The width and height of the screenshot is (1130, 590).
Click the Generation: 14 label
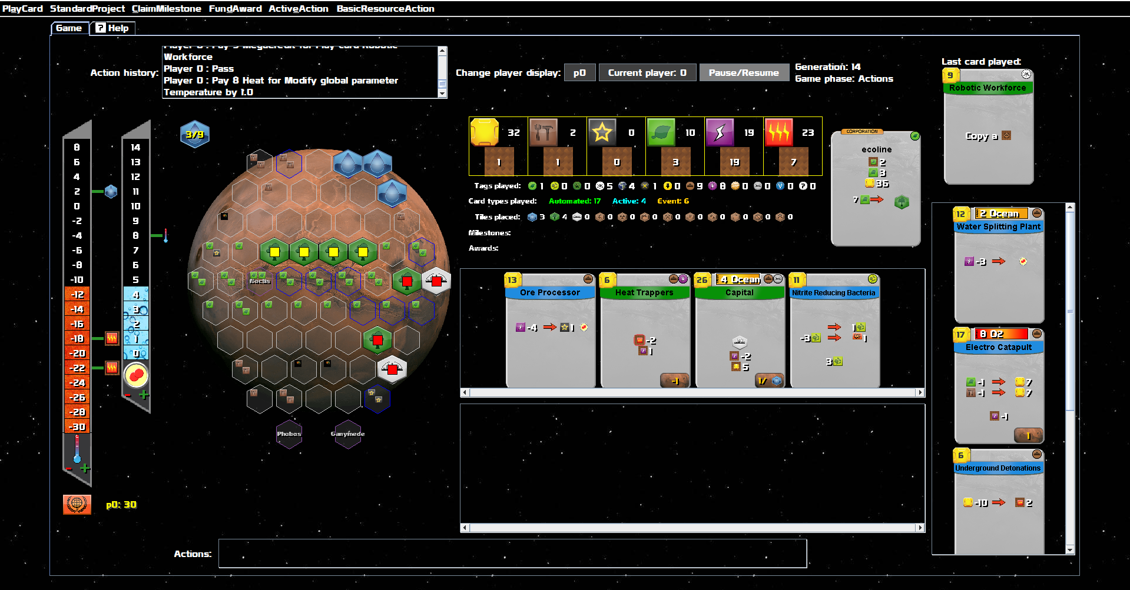click(827, 66)
